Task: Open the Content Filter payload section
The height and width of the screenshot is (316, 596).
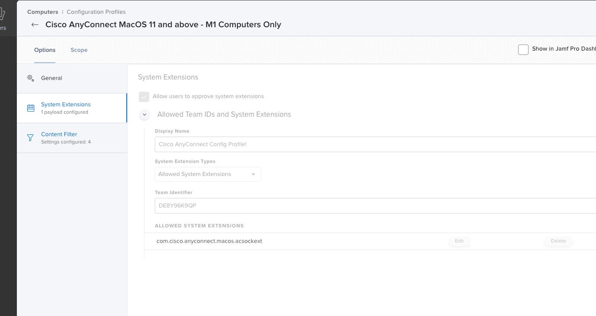Action: coord(72,138)
